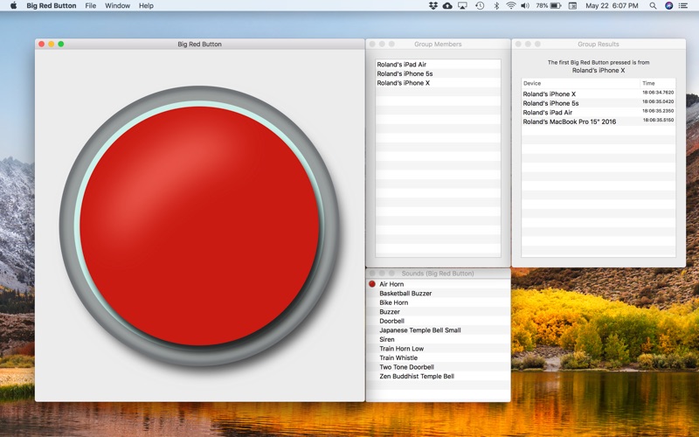Click the date and time display
The height and width of the screenshot is (437, 699).
pos(612,6)
